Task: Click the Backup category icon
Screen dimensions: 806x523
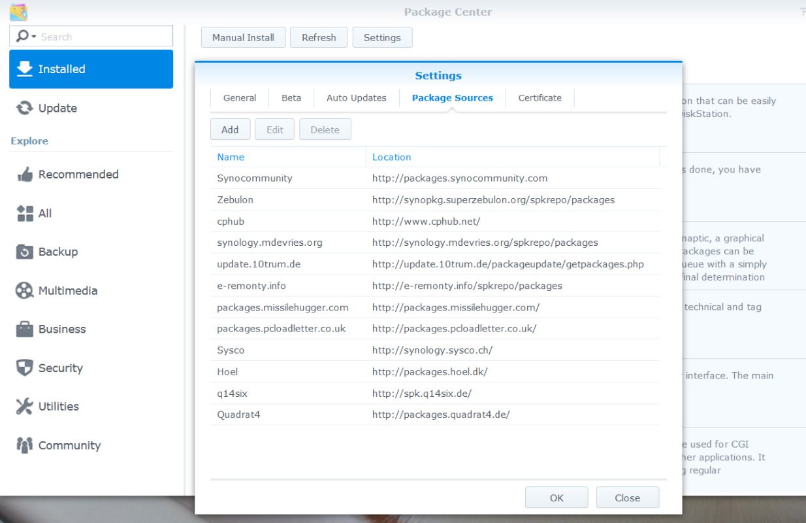Action: point(24,252)
